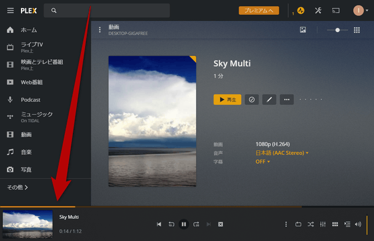
Task: Open server settings wrench icon
Action: click(x=318, y=10)
